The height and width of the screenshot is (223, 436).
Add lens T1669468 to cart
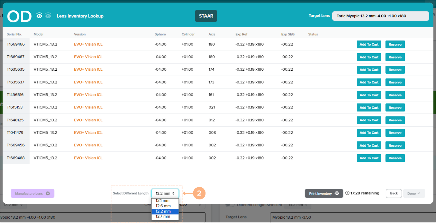(369, 158)
